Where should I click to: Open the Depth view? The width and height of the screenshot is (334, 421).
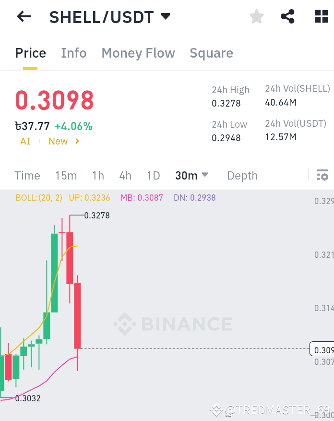[242, 175]
